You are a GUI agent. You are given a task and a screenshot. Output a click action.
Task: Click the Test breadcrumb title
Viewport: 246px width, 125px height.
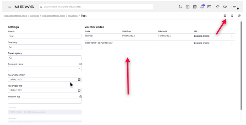pyautogui.click(x=84, y=16)
